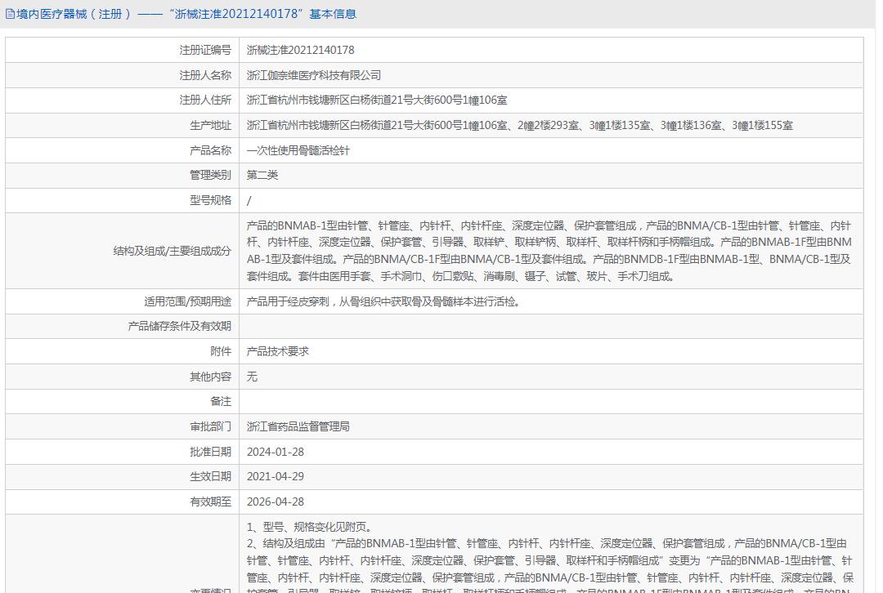Click the empty 产品储存条件及有效期 cell

(550, 326)
